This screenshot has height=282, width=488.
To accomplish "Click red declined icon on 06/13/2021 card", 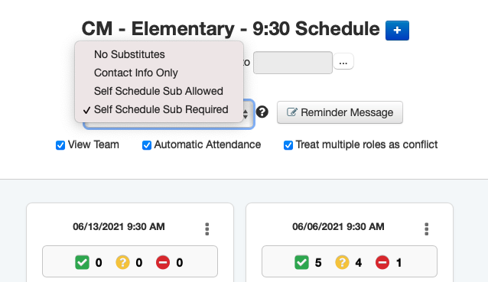I will pyautogui.click(x=163, y=262).
